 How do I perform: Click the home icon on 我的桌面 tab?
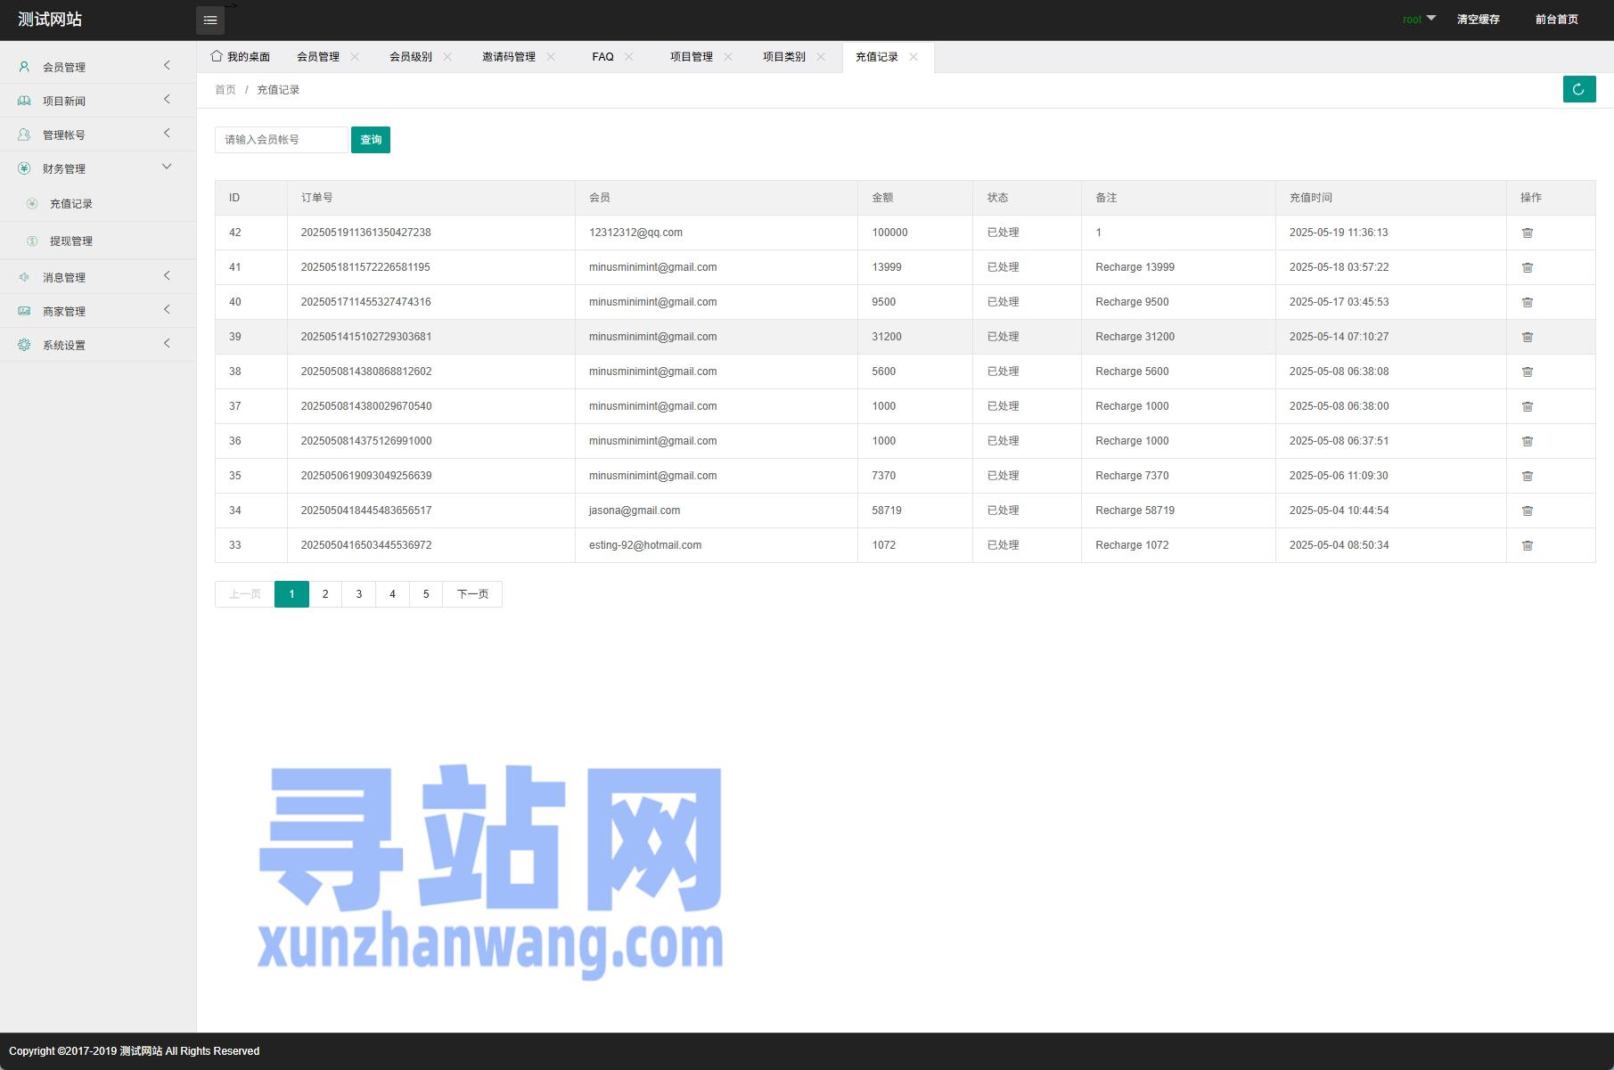pyautogui.click(x=217, y=56)
